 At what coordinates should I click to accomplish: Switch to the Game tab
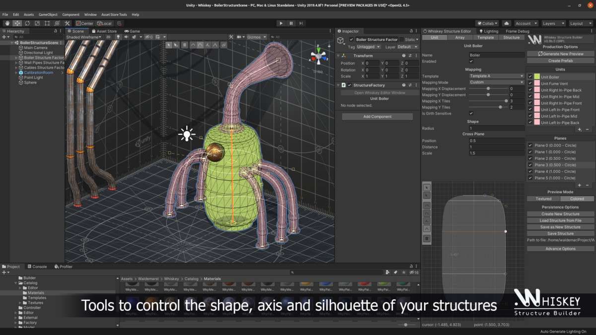pyautogui.click(x=132, y=31)
